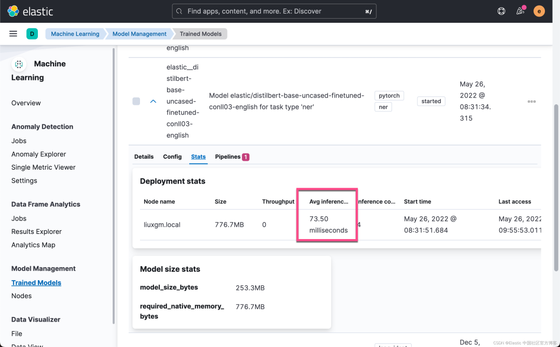The height and width of the screenshot is (347, 560).
Task: Open File under Data Visualizer
Action: coord(17,334)
